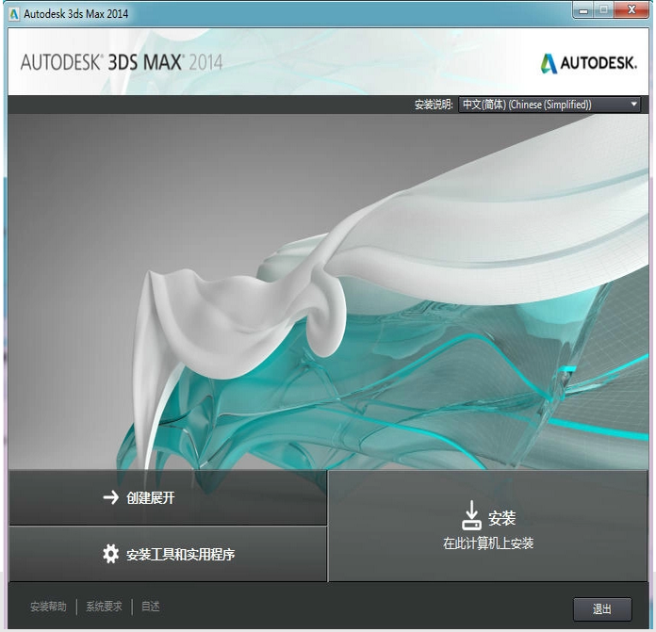The image size is (656, 632).
Task: Click the 退出 button
Action: pos(602,608)
